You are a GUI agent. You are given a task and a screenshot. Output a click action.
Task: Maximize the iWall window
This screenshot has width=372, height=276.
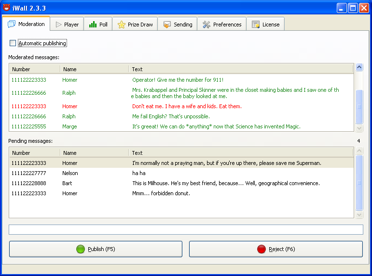point(353,8)
